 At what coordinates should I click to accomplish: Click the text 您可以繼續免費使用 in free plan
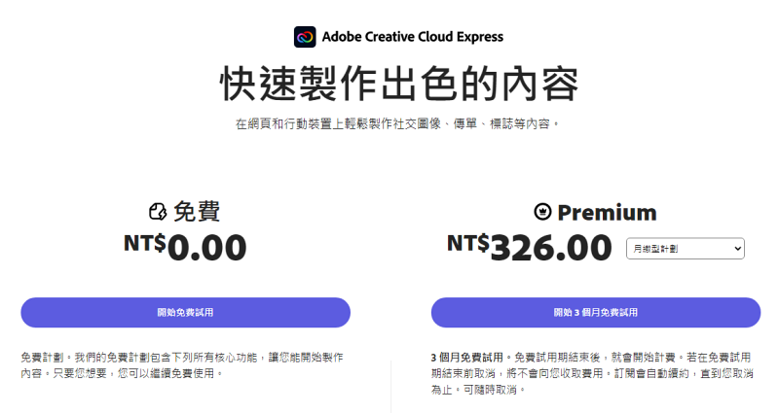(x=166, y=373)
